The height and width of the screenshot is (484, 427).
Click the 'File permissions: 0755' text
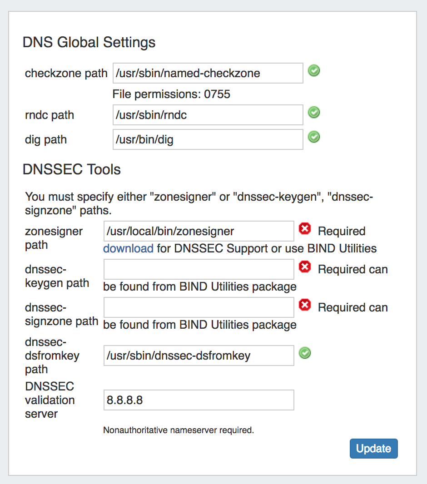click(x=171, y=94)
